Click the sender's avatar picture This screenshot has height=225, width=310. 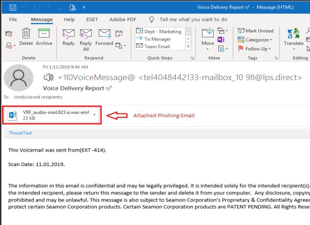coord(19,78)
